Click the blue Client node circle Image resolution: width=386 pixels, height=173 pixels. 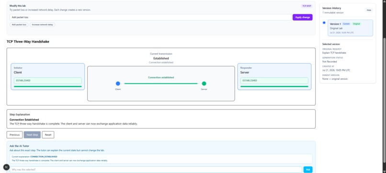[x=118, y=84]
